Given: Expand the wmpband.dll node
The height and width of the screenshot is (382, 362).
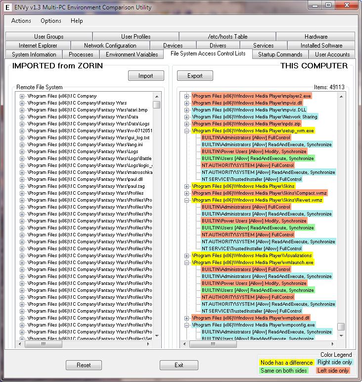Looking at the screenshot, I should point(187,318).
